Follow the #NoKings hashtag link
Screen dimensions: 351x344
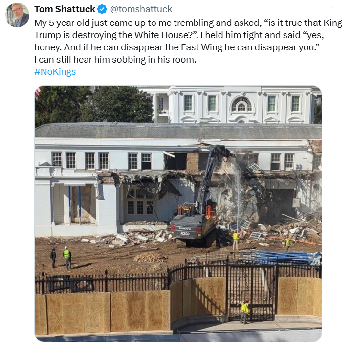click(x=55, y=72)
